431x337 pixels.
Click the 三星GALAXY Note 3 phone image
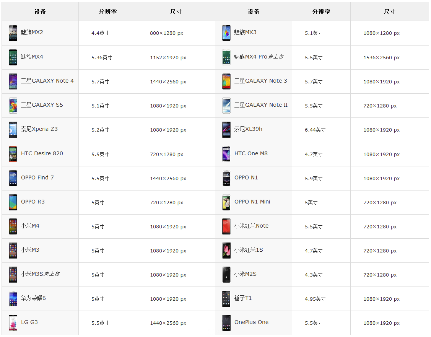tap(226, 81)
